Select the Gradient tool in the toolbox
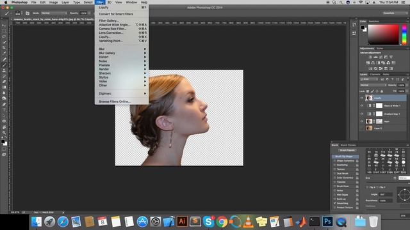The width and height of the screenshot is (410, 230). pyautogui.click(x=4, y=87)
